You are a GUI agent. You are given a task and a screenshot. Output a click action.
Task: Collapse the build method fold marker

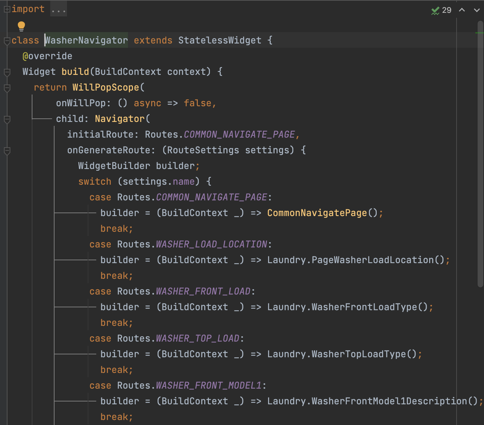[x=6, y=72]
